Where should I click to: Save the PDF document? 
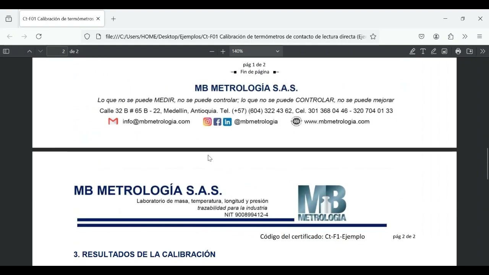coord(470,51)
